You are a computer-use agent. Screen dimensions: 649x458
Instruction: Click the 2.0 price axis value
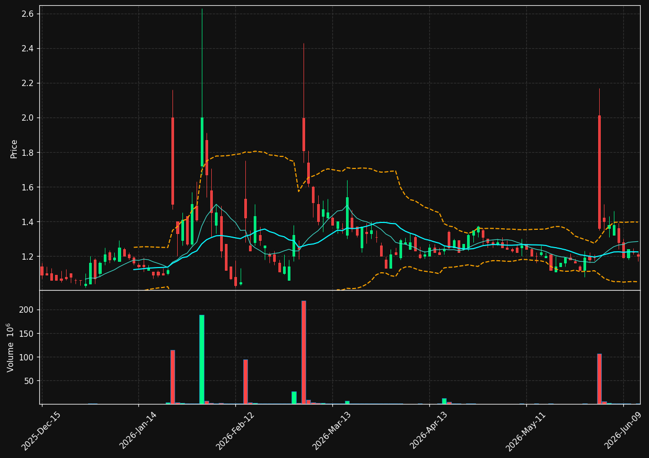pos(28,118)
